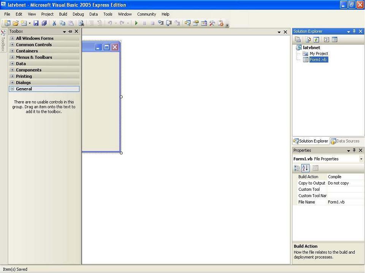Click the Step Out icon
The image size is (365, 273).
(x=178, y=23)
